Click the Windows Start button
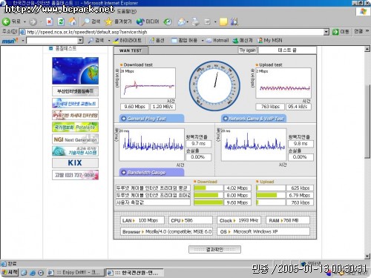 click(x=10, y=272)
